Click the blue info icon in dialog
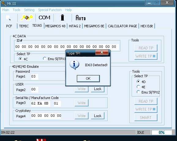This screenshot has width=177, height=141. (74, 65)
